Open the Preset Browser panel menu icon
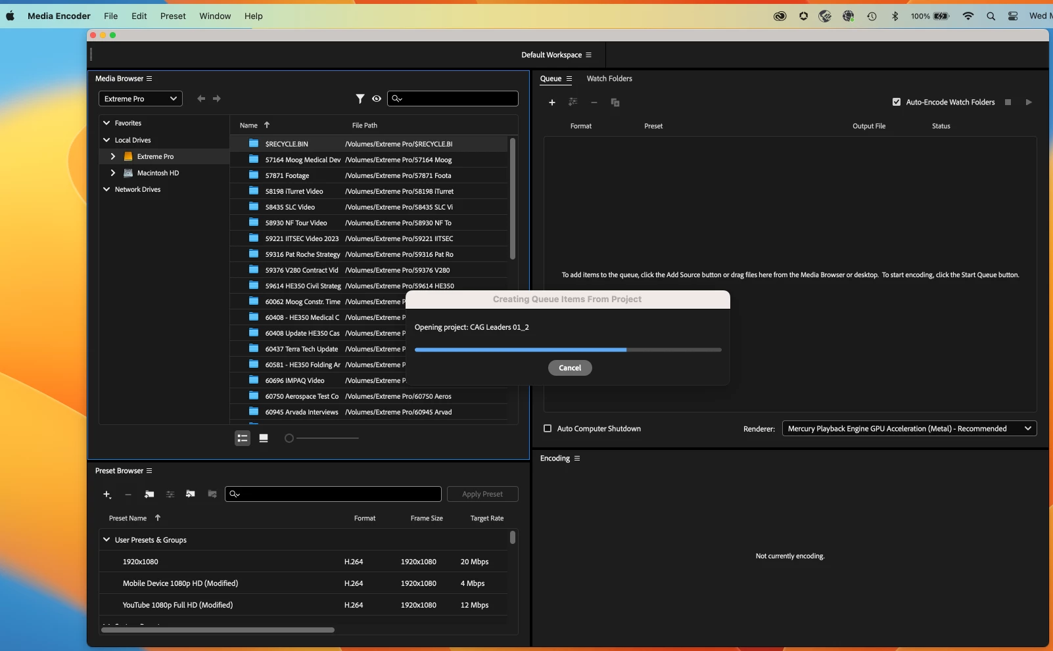Viewport: 1053px width, 651px height. click(149, 471)
